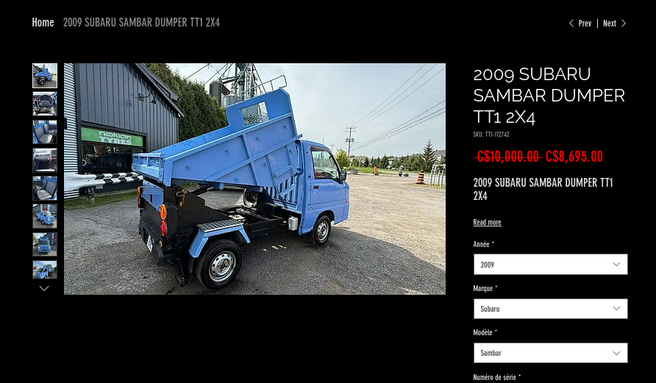Select the steering wheel interior thumbnail
Image resolution: width=656 pixels, height=383 pixels.
(45, 104)
